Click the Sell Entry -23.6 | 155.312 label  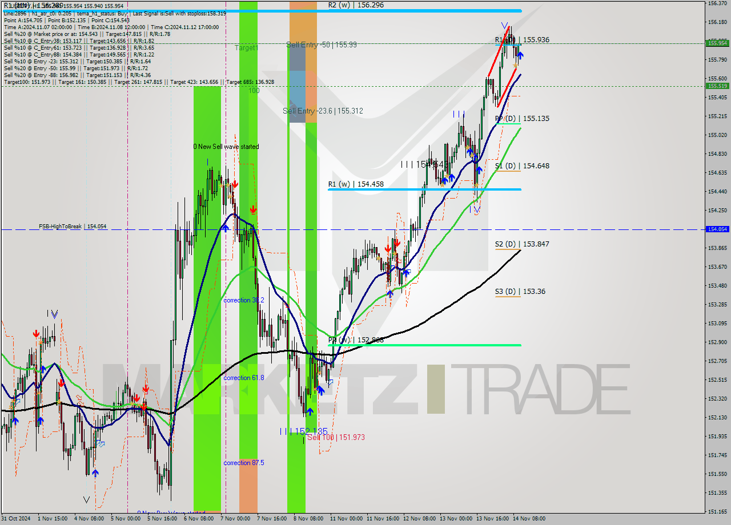point(323,111)
